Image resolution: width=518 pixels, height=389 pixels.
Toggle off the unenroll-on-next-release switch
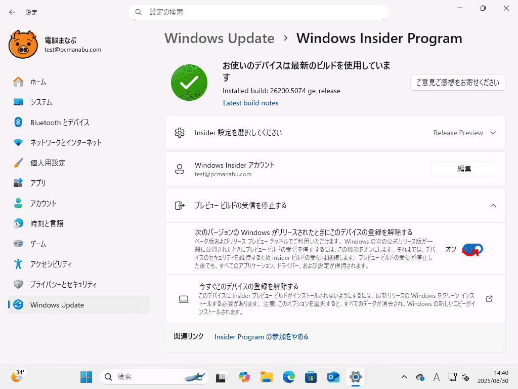tap(472, 249)
